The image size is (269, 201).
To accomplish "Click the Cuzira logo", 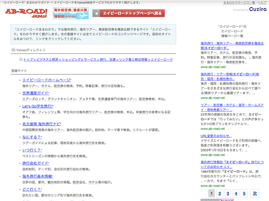I will click(x=258, y=9).
